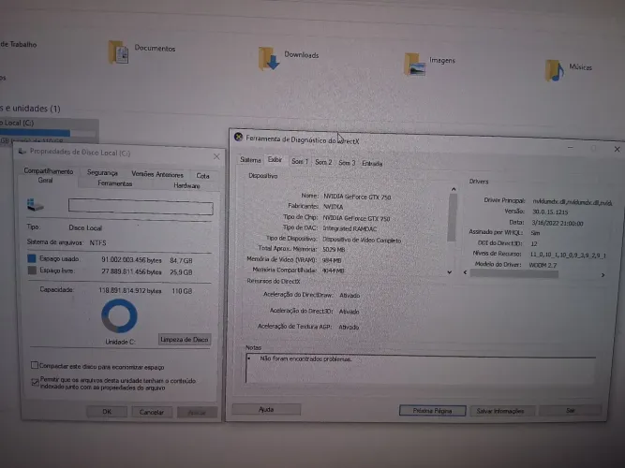The height and width of the screenshot is (468, 625).
Task: Open the Ferramentas tab
Action: coord(115,183)
